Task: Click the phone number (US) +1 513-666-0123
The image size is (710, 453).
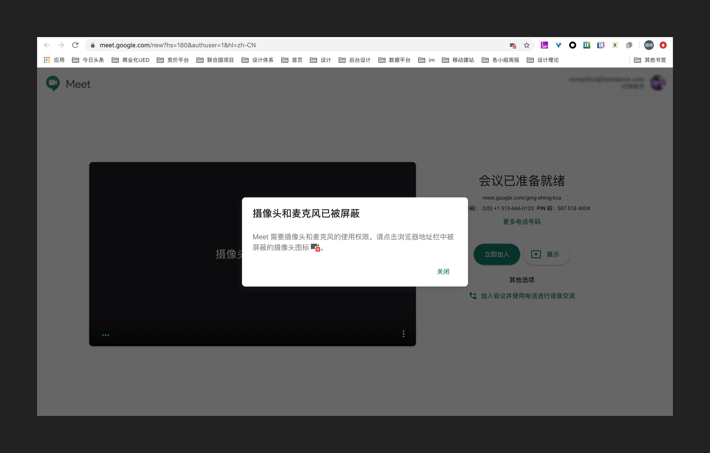Action: pyautogui.click(x=508, y=208)
